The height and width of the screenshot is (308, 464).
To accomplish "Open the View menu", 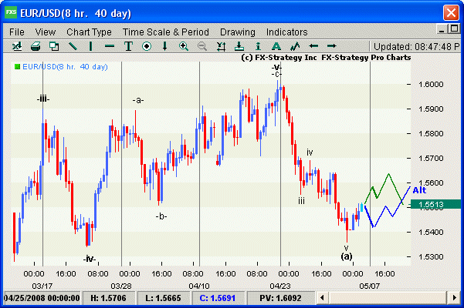I will pos(46,32).
